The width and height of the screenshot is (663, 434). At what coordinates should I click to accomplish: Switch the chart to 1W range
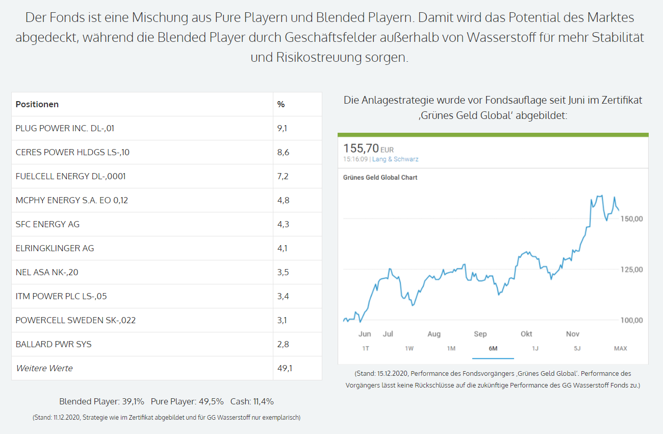[409, 348]
